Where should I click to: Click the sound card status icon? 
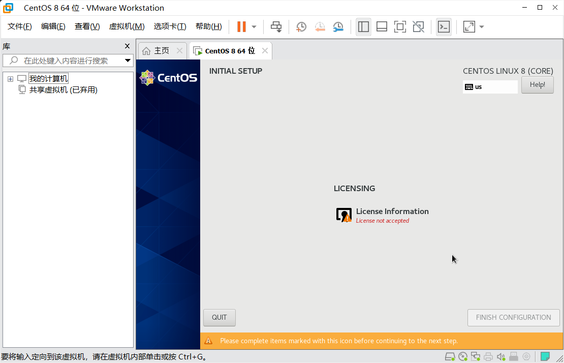[x=500, y=356]
